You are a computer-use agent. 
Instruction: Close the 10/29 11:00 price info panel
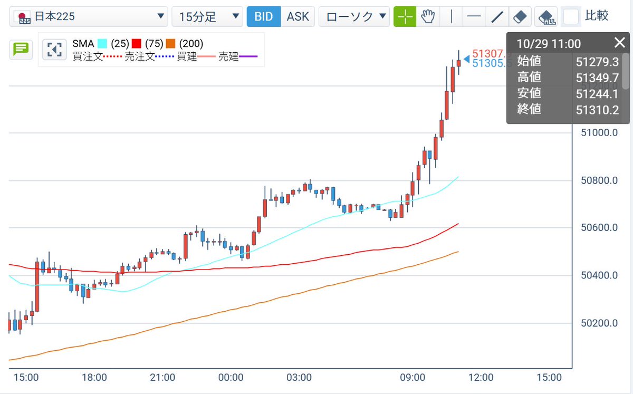[x=619, y=43]
